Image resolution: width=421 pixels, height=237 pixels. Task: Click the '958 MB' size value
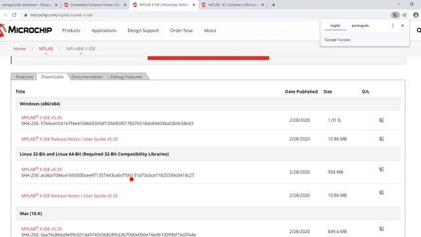[x=335, y=172]
